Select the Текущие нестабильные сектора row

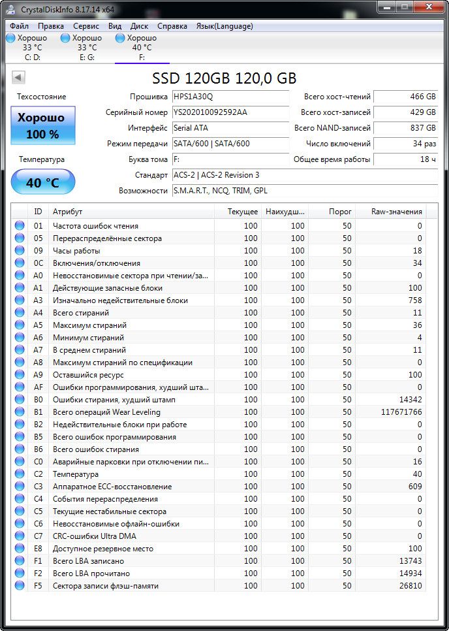[x=219, y=511]
